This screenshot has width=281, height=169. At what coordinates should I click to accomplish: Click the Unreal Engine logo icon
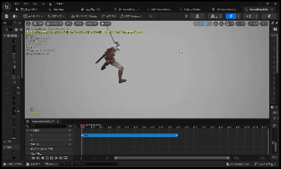7,7
